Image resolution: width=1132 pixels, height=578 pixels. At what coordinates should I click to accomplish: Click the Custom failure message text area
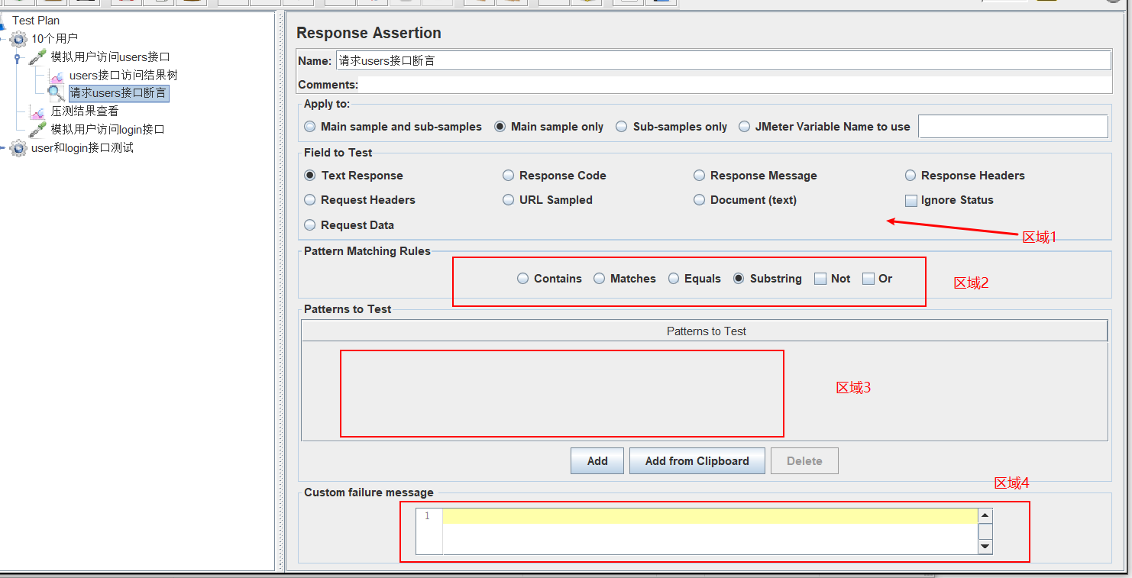coord(710,531)
